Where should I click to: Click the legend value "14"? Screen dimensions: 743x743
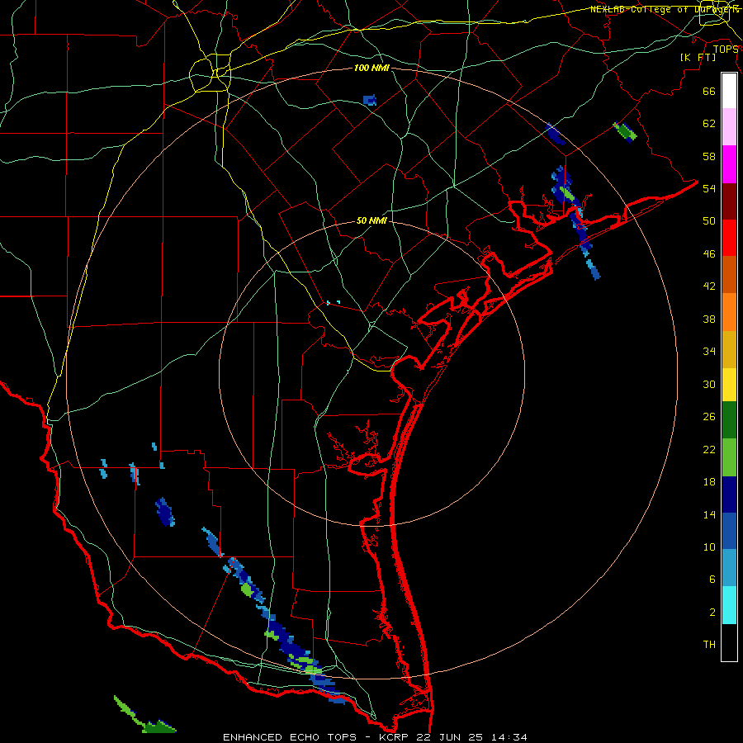[x=709, y=514]
